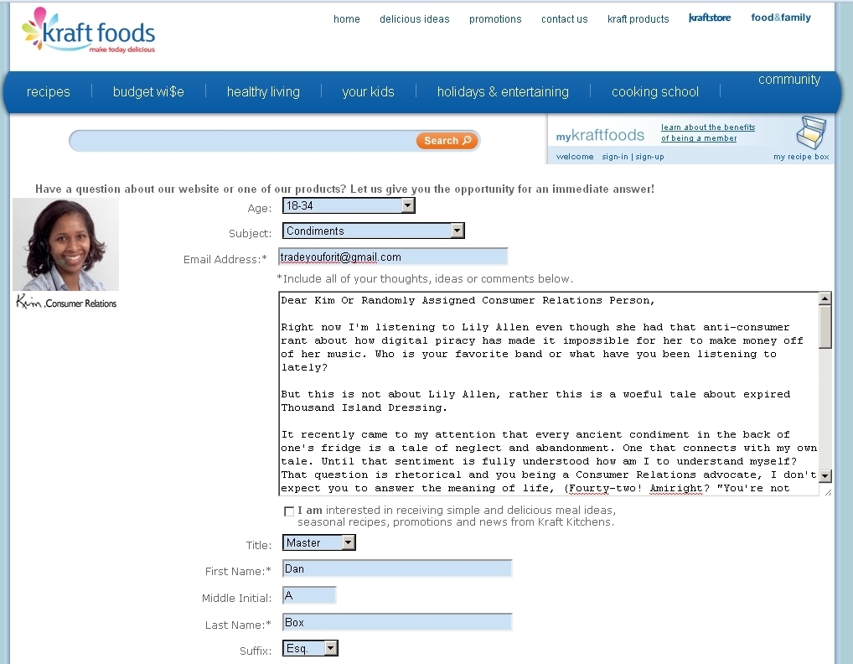Select the healthy living tab
Screen dimensions: 853x664
click(263, 91)
